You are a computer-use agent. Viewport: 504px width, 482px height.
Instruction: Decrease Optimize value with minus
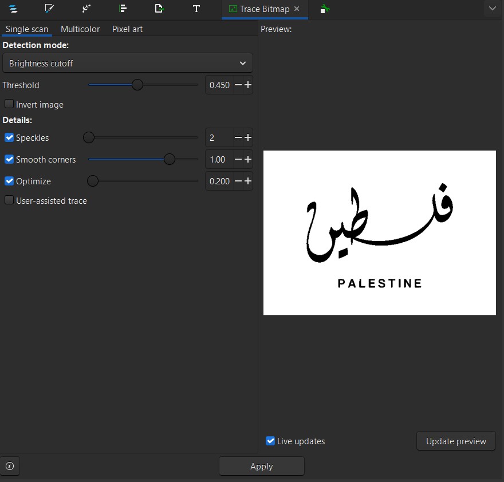pos(238,181)
